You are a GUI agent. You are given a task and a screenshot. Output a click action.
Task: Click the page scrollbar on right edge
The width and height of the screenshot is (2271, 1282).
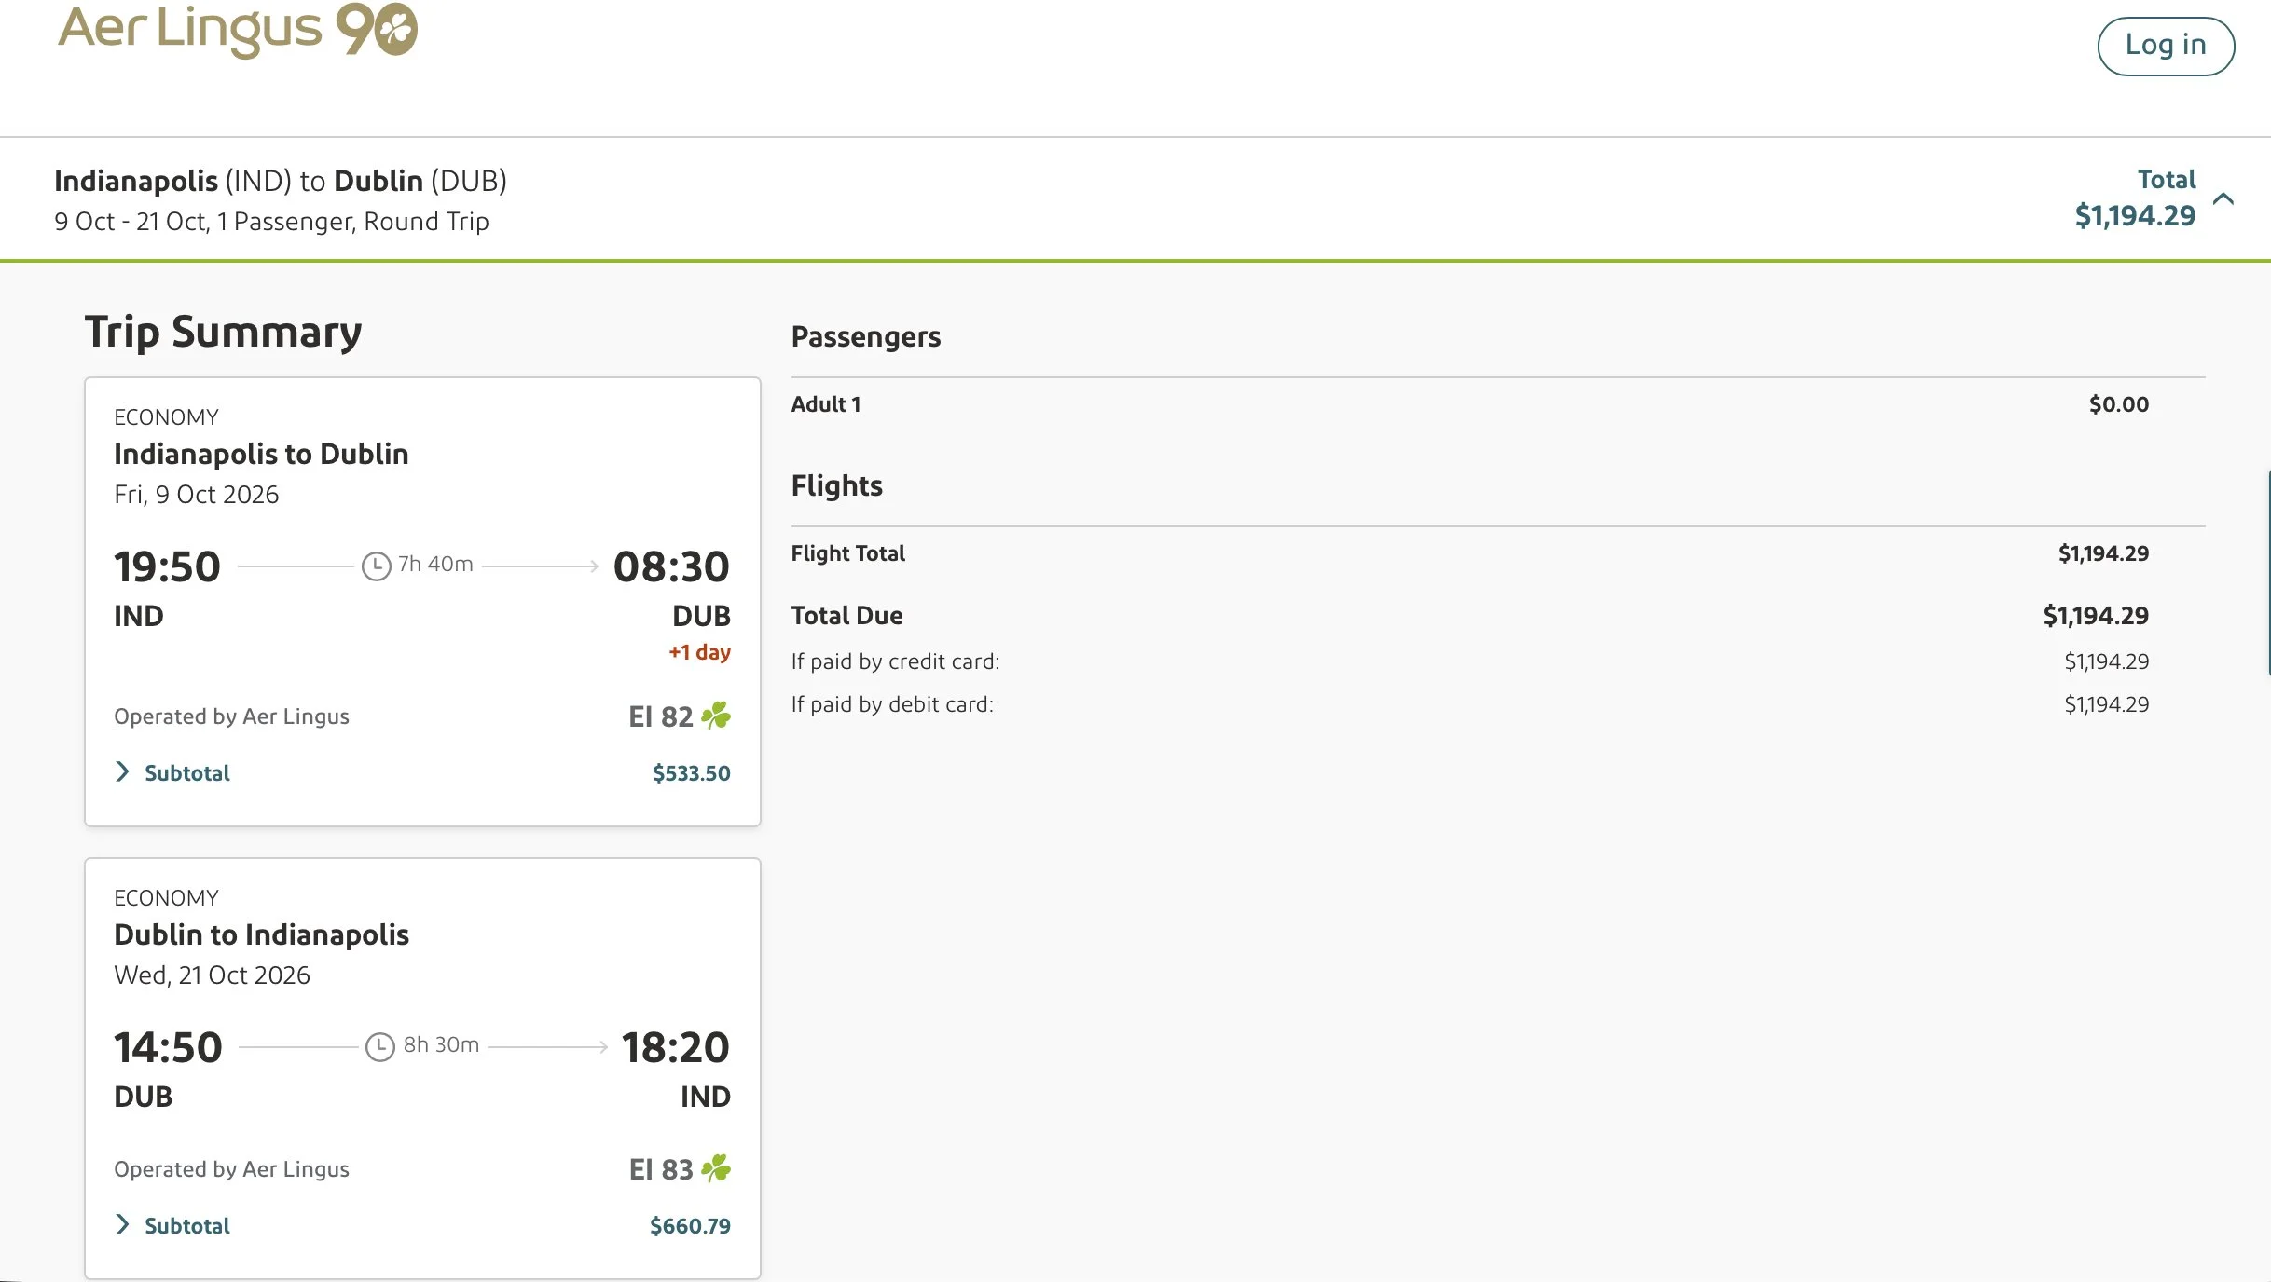pos(2267,573)
